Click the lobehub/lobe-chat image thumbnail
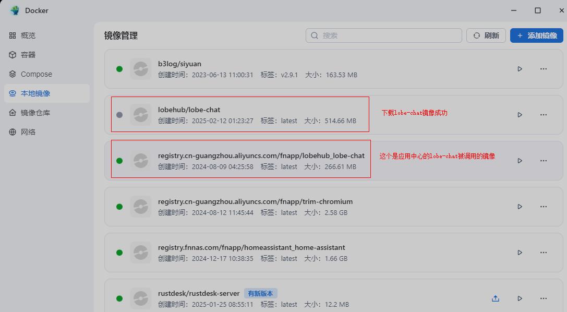 pyautogui.click(x=141, y=115)
